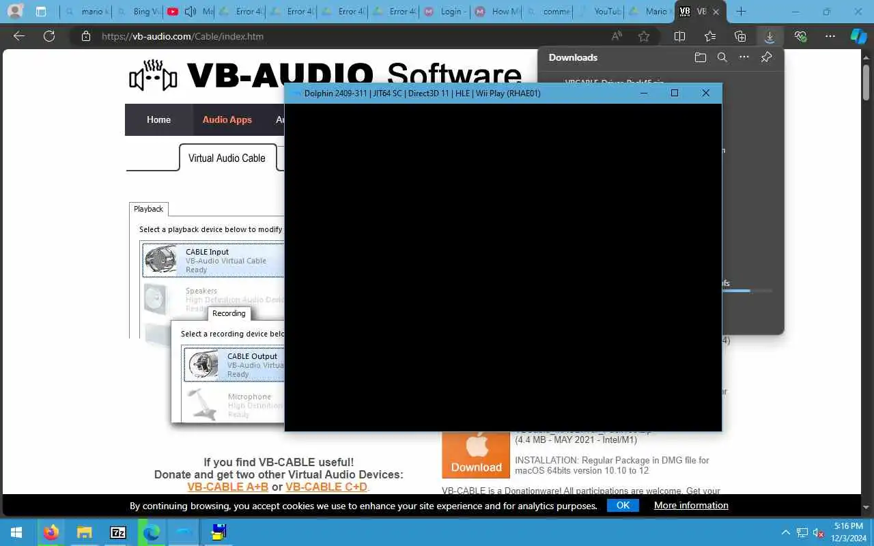This screenshot has width=874, height=546.
Task: Pin the Downloads panel
Action: pos(767,57)
